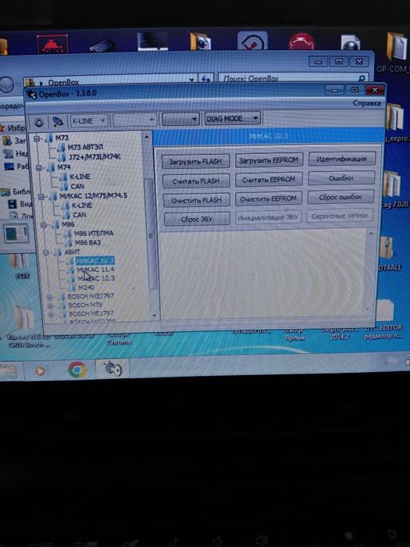The height and width of the screenshot is (547, 410).
Task: Click the Сервисные записи button
Action: pyautogui.click(x=340, y=216)
